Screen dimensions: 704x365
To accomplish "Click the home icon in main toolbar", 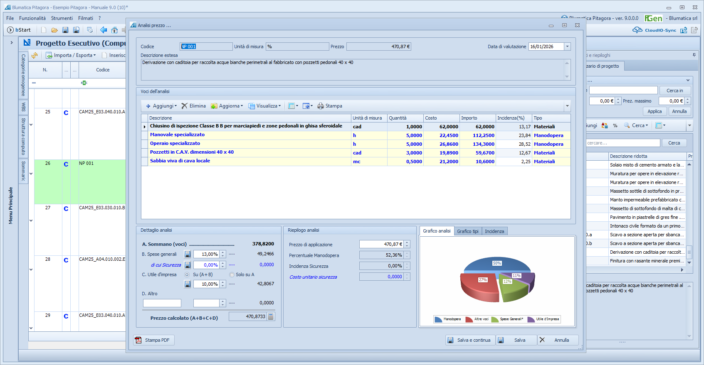I will (114, 30).
